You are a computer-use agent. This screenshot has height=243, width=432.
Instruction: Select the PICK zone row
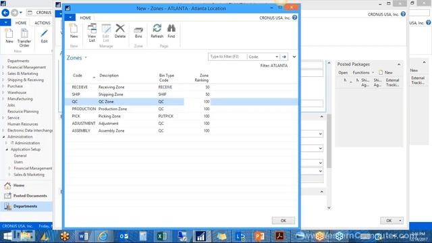182,116
